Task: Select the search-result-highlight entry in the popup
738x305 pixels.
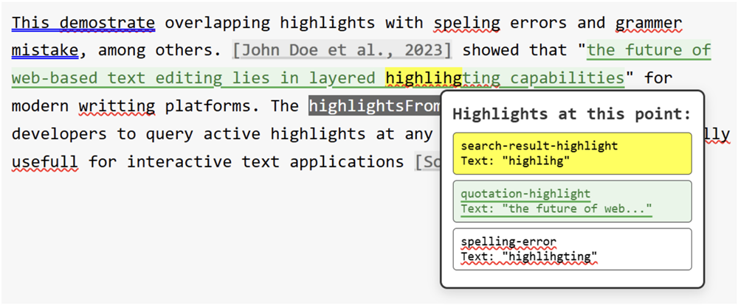Action: [x=572, y=153]
